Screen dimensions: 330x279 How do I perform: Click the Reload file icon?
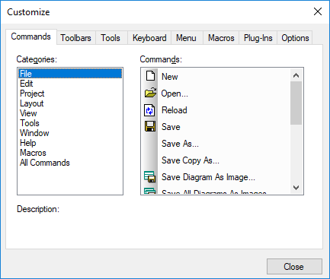point(149,110)
